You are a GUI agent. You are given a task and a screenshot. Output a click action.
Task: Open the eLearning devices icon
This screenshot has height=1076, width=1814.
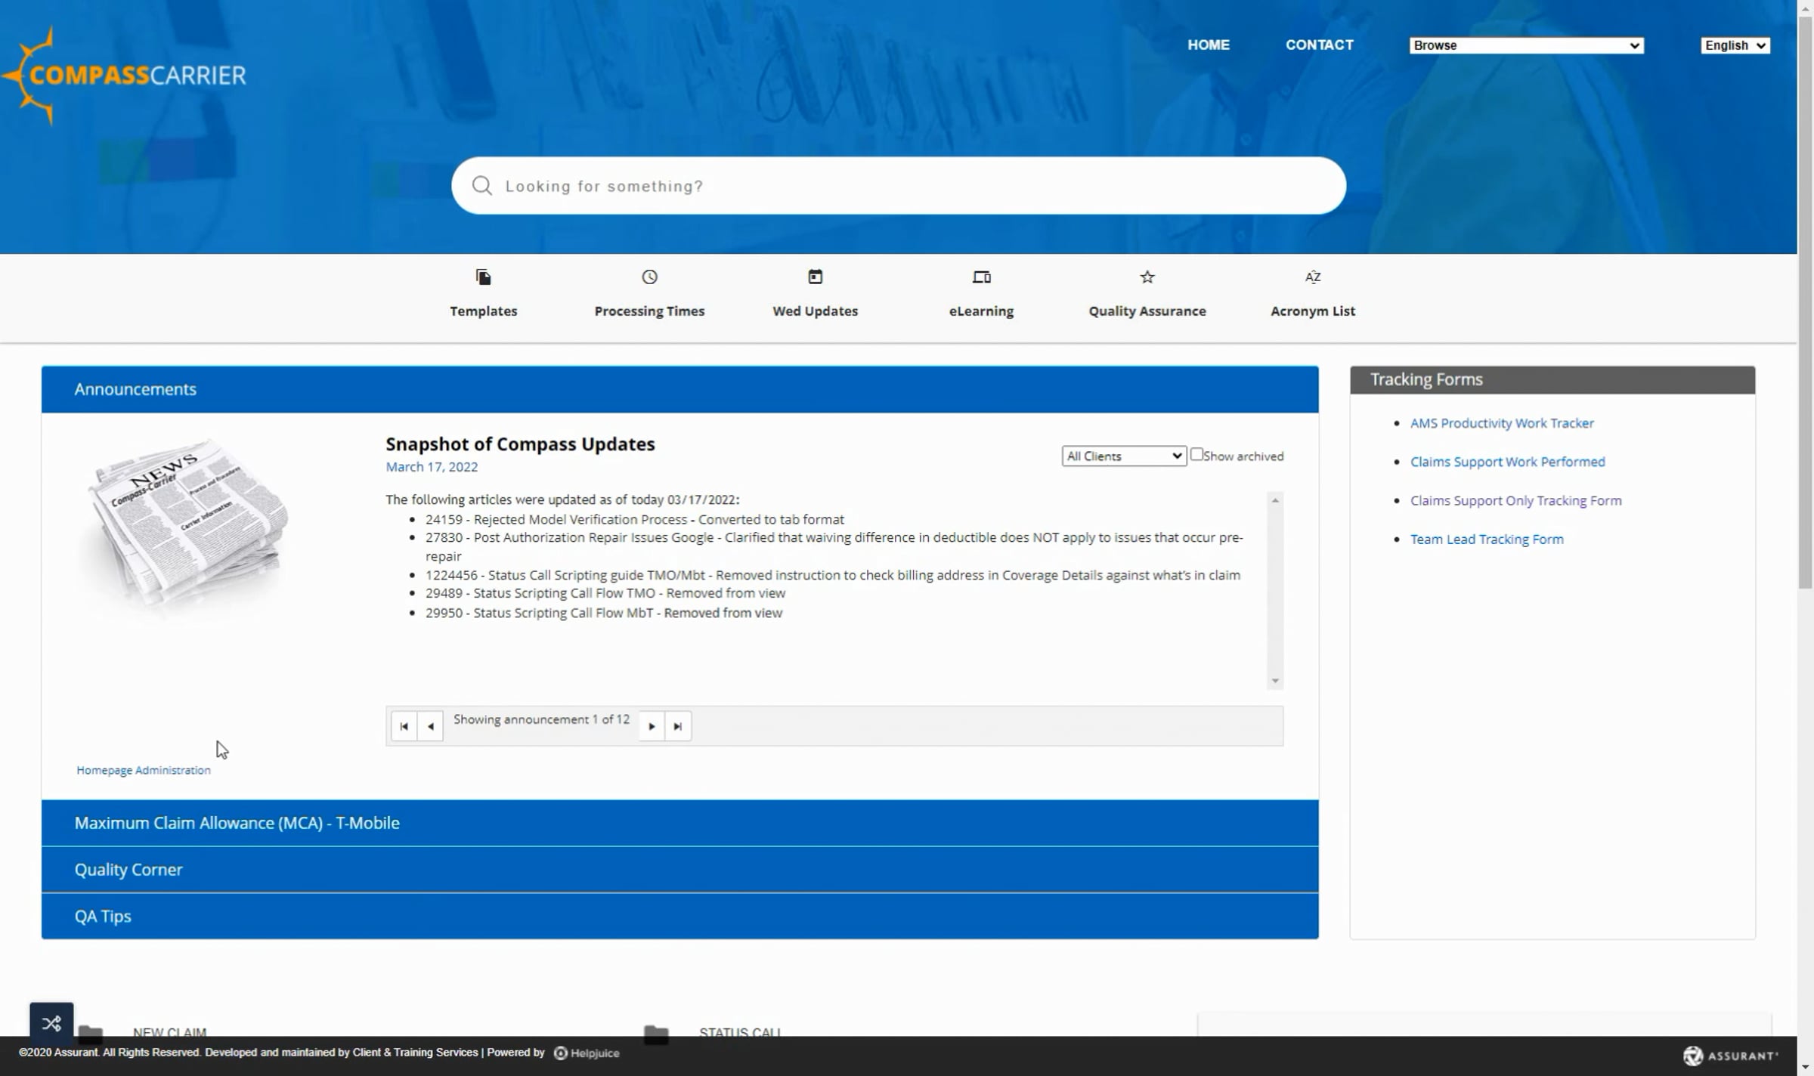981,277
